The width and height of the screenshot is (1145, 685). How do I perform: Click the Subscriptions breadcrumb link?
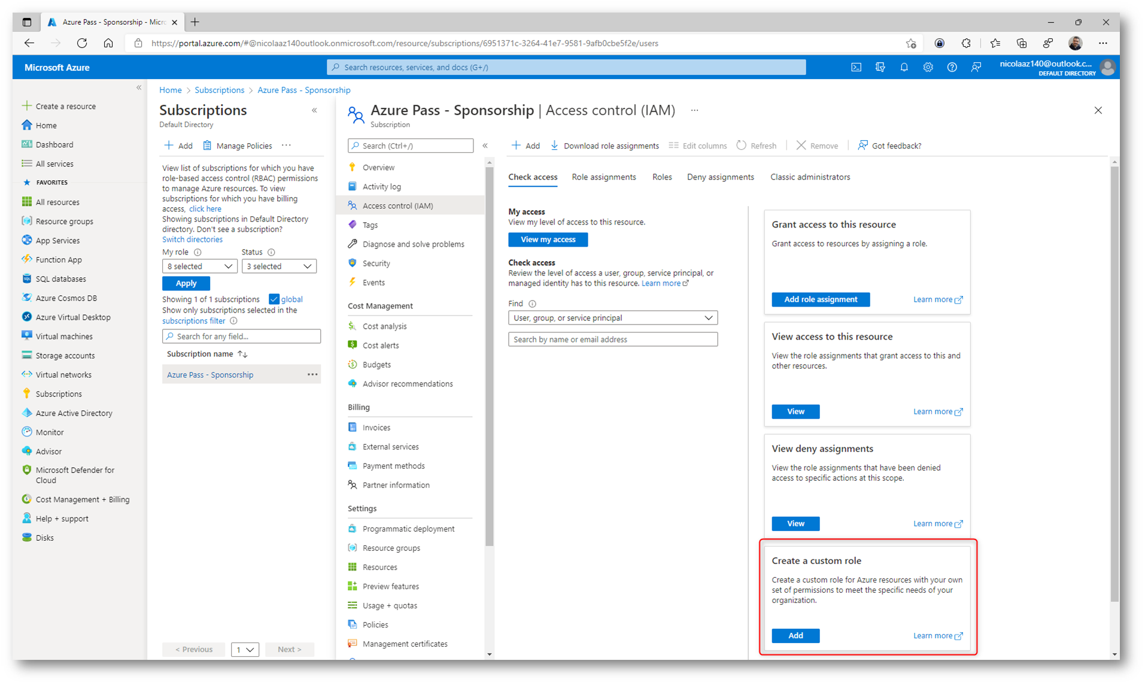pos(219,90)
